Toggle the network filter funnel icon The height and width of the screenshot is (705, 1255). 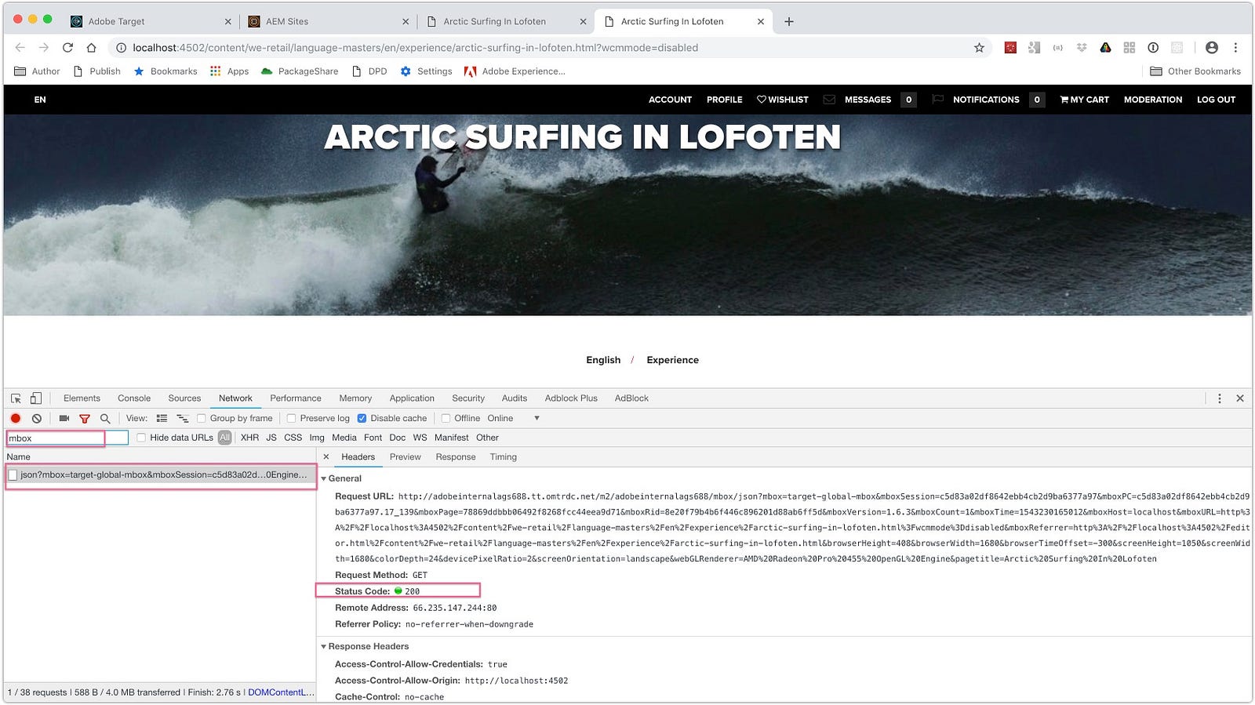(x=85, y=419)
